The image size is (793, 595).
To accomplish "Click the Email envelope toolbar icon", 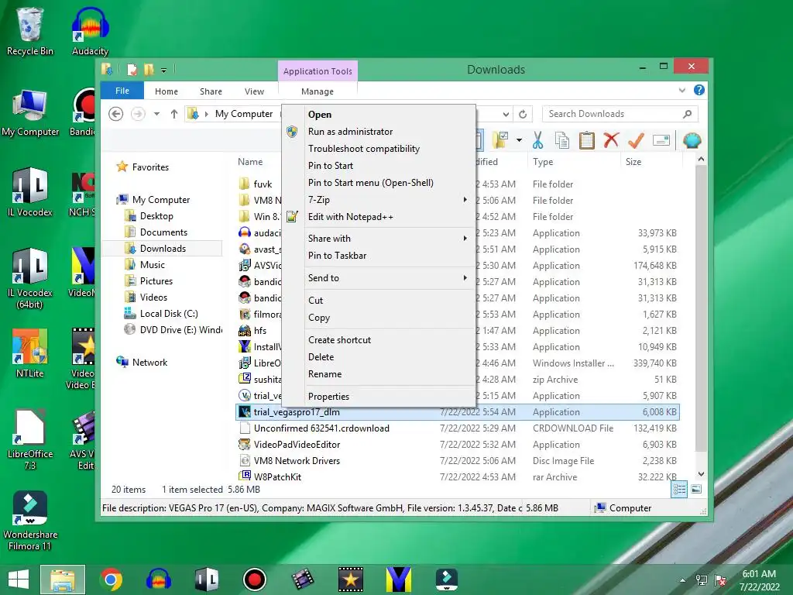I will (661, 140).
